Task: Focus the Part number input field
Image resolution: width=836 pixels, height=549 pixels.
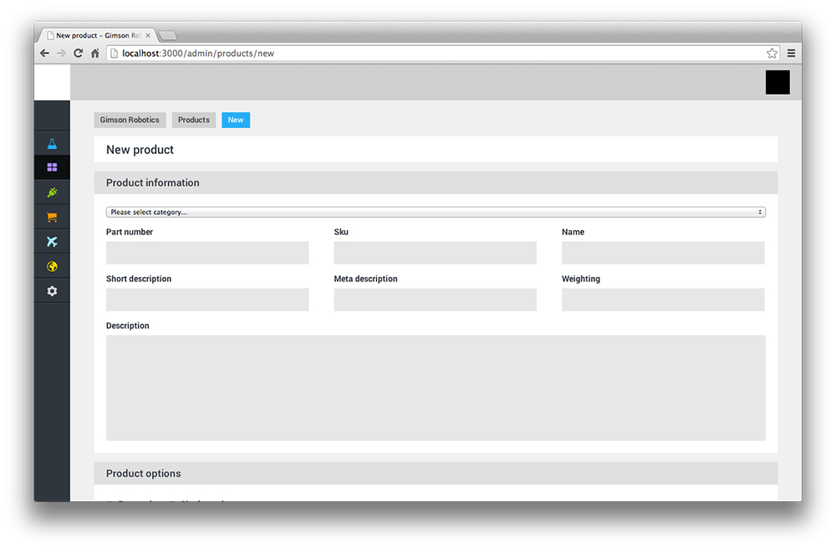Action: click(x=207, y=253)
